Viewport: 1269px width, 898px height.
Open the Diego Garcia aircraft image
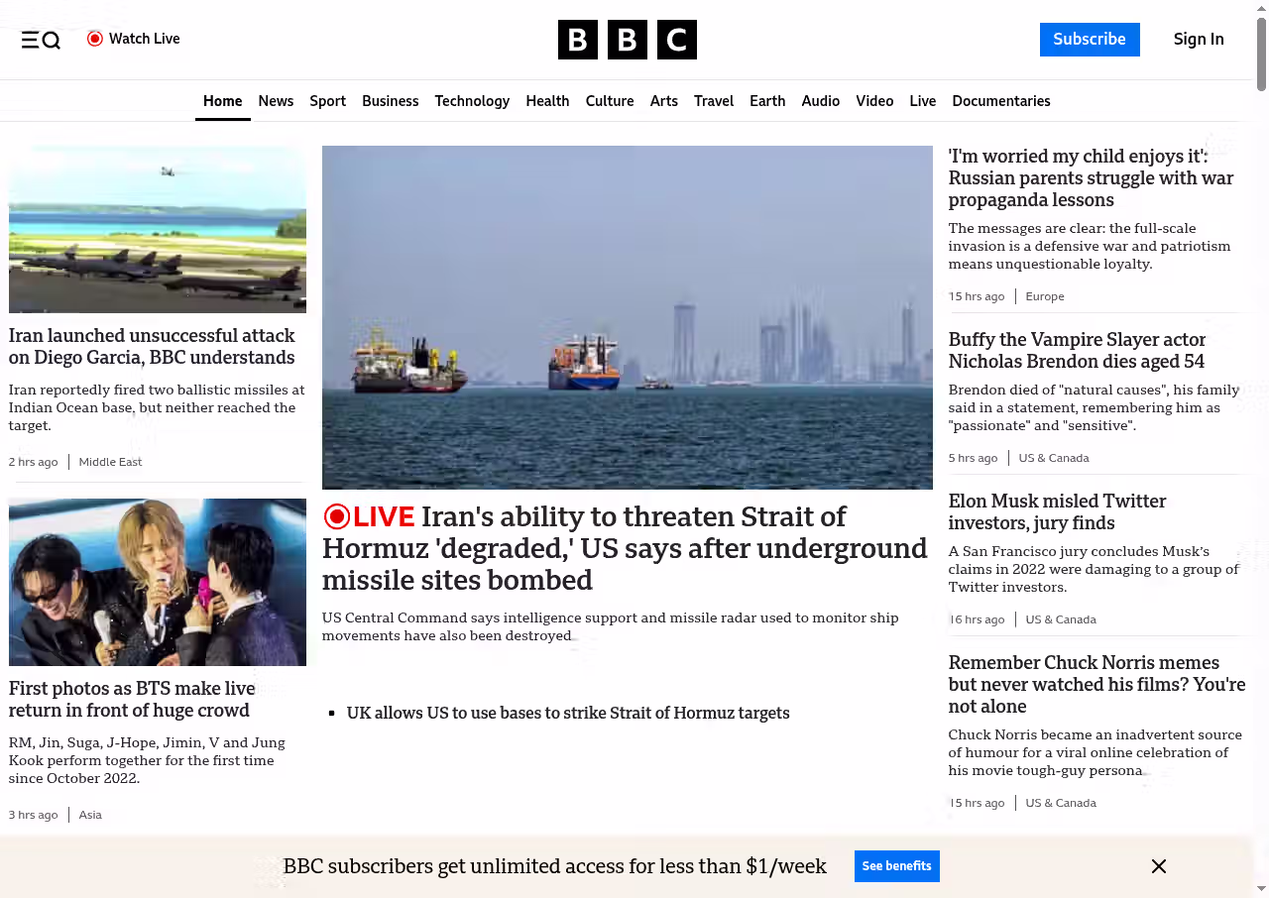point(158,229)
